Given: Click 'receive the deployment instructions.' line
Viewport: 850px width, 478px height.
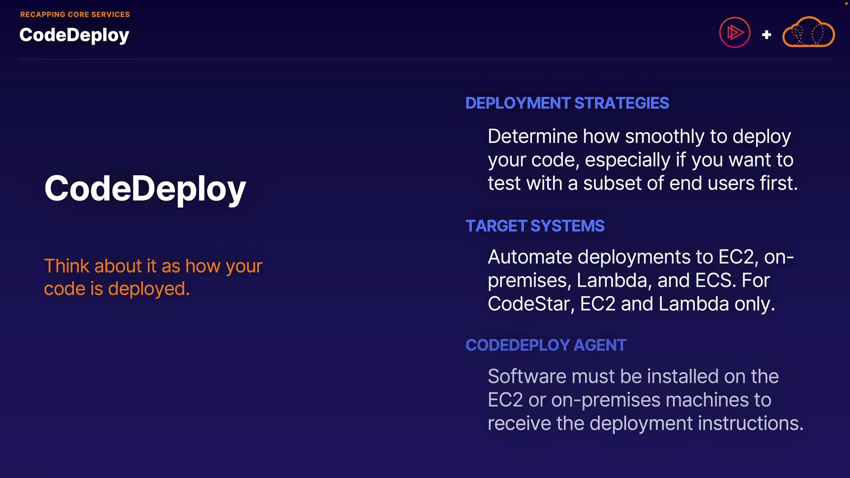Looking at the screenshot, I should pyautogui.click(x=645, y=424).
